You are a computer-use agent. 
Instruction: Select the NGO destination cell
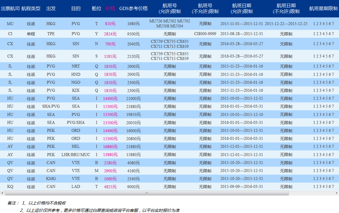click(x=76, y=82)
